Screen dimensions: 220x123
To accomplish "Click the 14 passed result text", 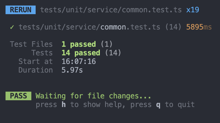I will [x=81, y=53].
